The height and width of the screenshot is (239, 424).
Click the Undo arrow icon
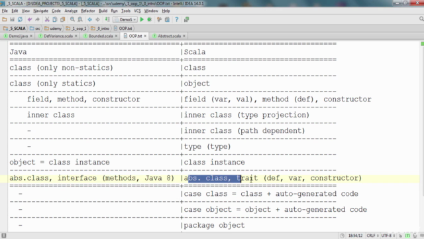tap(29, 19)
